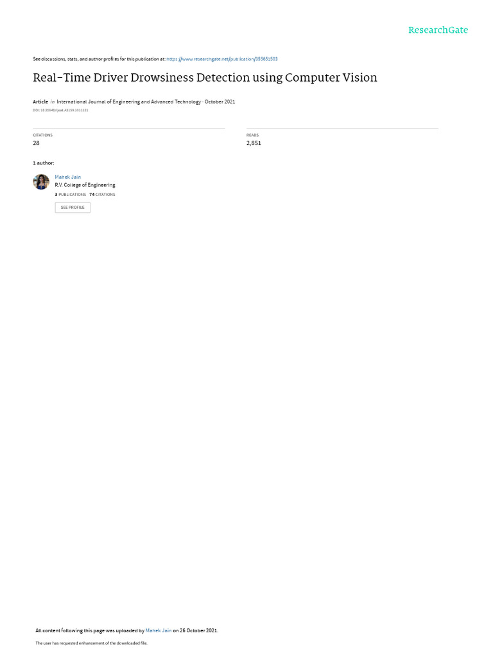Image resolution: width=493 pixels, height=658 pixels.
Task: Click the author profile photo
Action: [x=41, y=182]
